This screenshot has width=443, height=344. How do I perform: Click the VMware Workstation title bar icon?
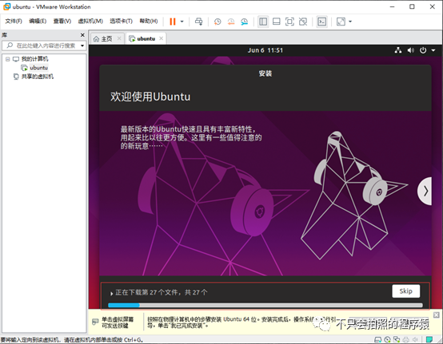coord(6,6)
